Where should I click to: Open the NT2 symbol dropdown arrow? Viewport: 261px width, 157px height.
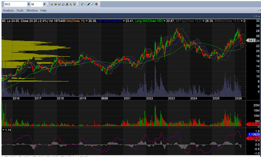[x=28, y=4]
